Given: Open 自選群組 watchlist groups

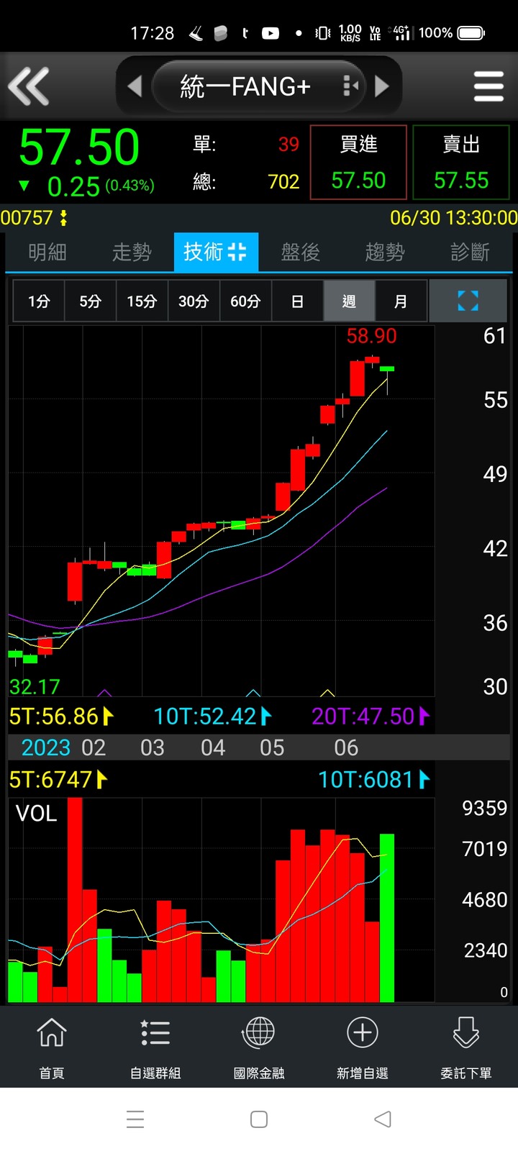Looking at the screenshot, I should click(155, 1047).
